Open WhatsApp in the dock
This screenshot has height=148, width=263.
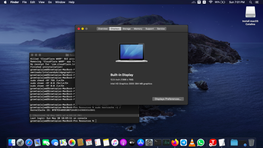(201, 142)
